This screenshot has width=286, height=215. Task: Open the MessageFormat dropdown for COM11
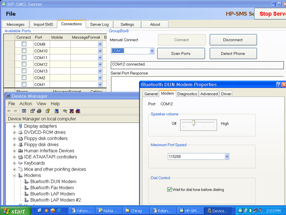[100, 58]
